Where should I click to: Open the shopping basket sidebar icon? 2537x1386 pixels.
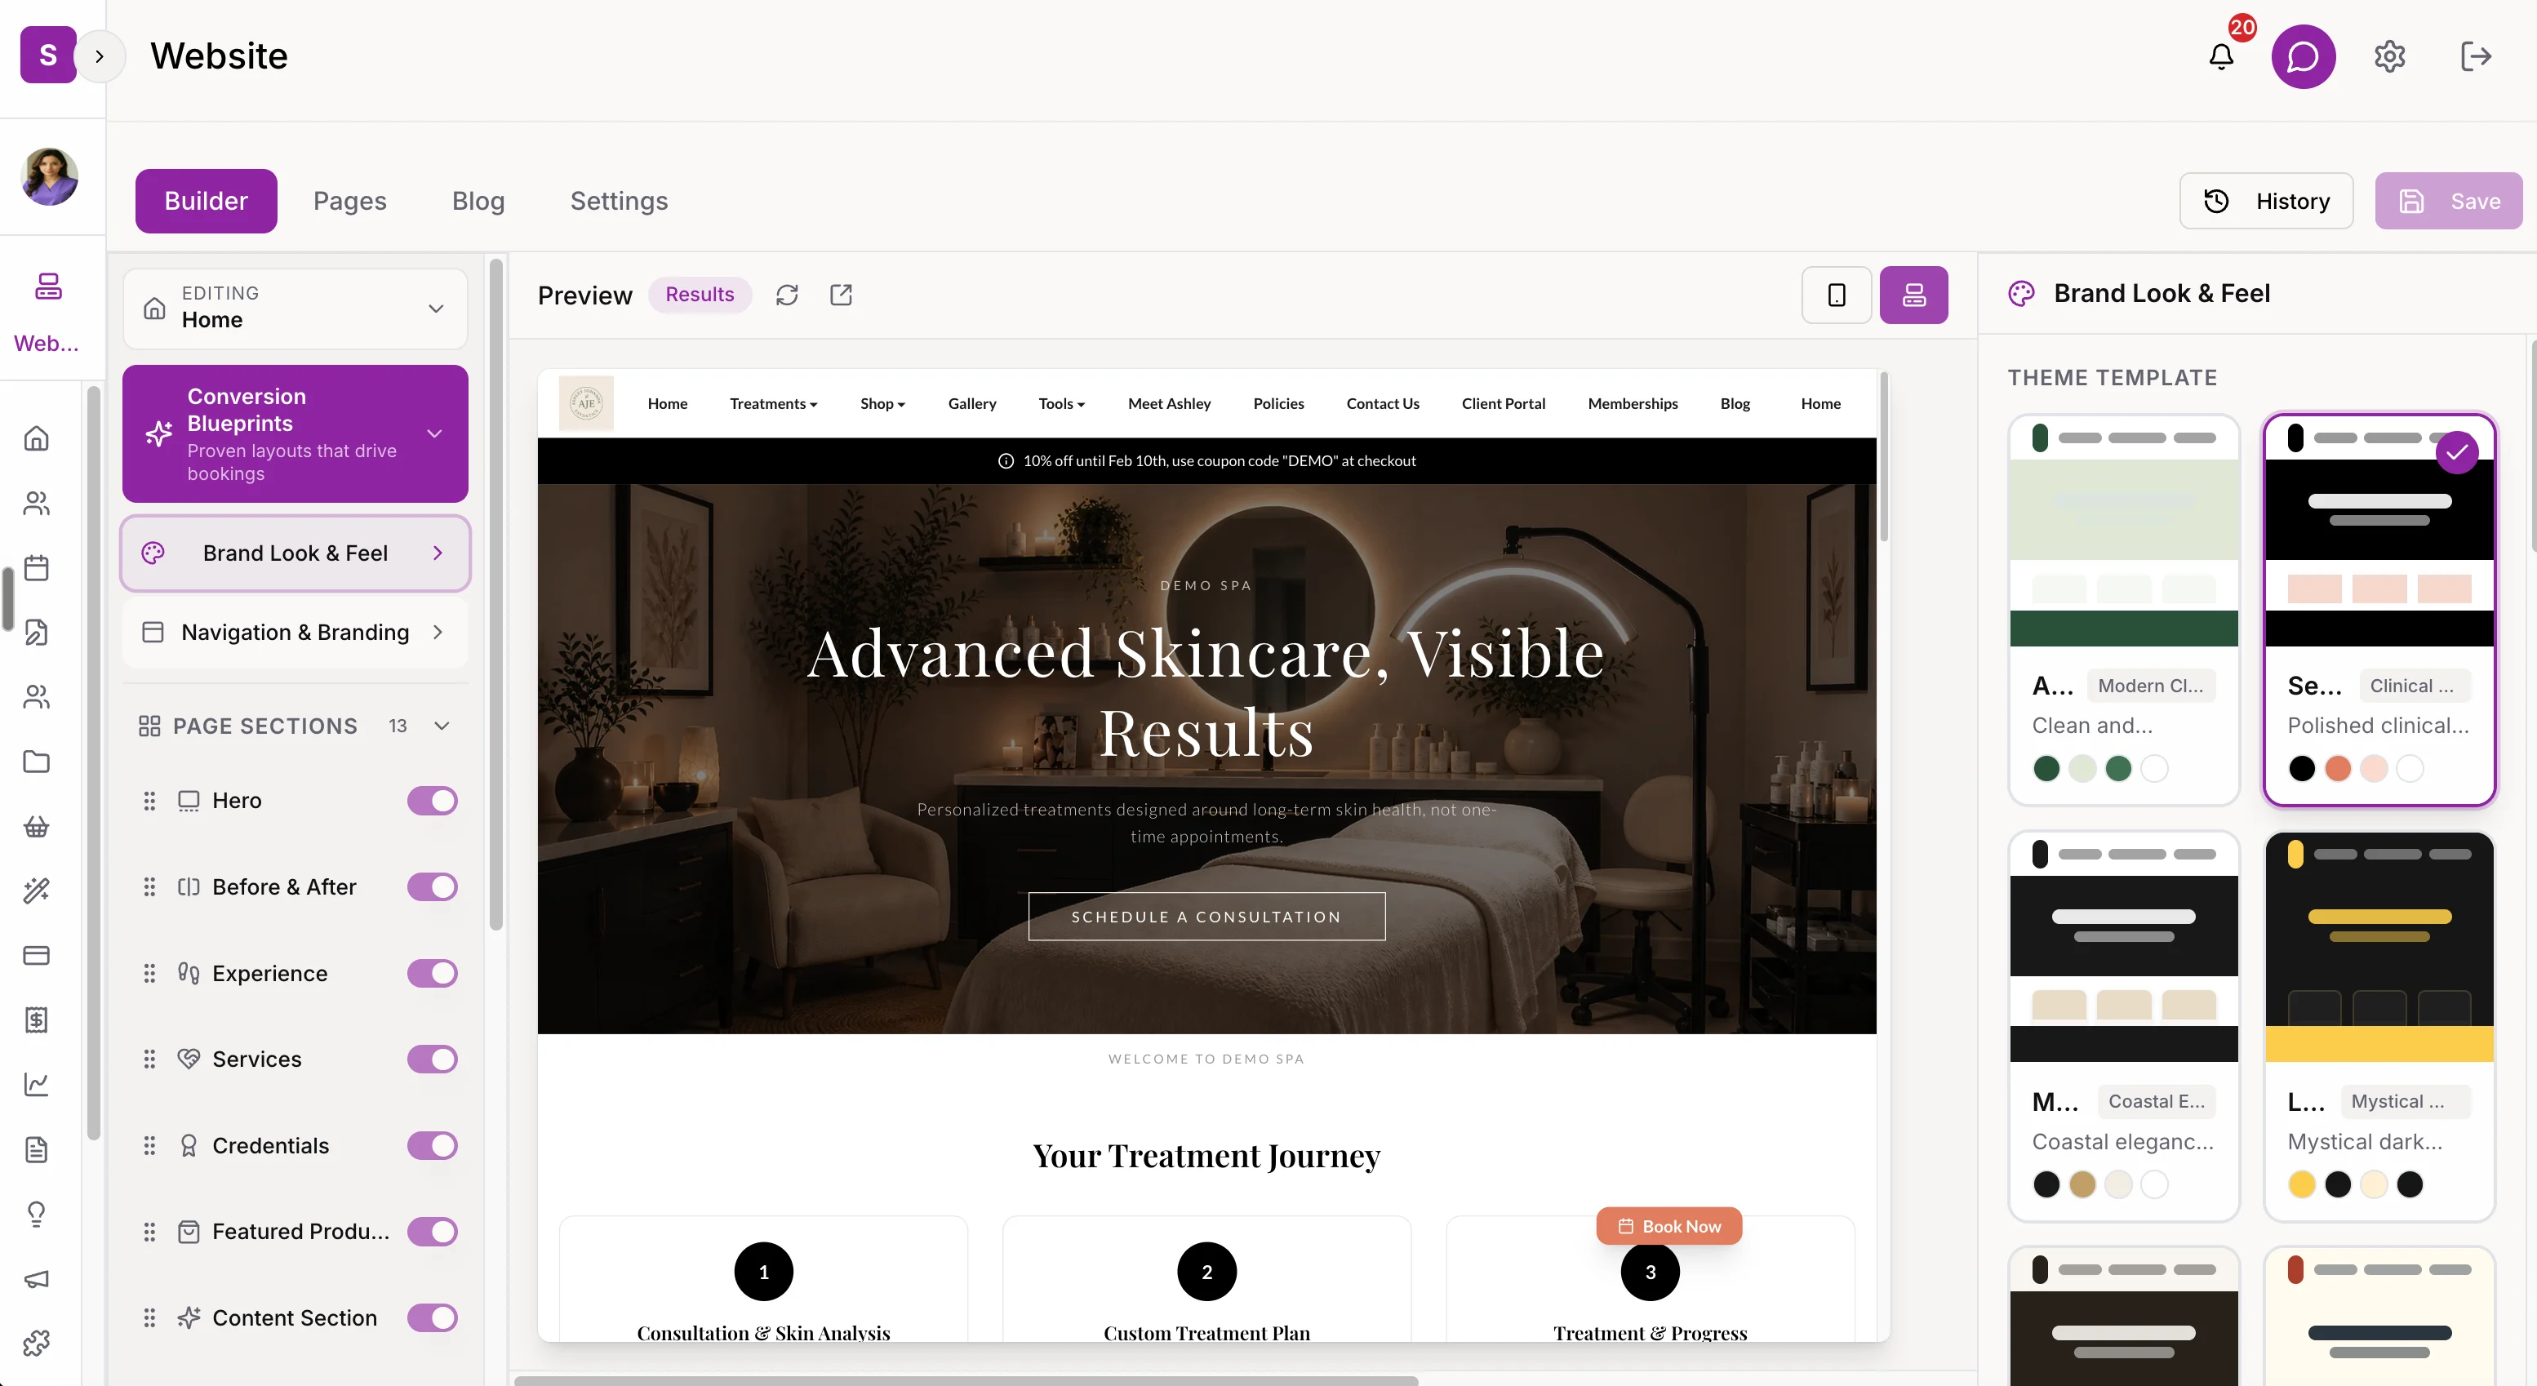tap(37, 827)
